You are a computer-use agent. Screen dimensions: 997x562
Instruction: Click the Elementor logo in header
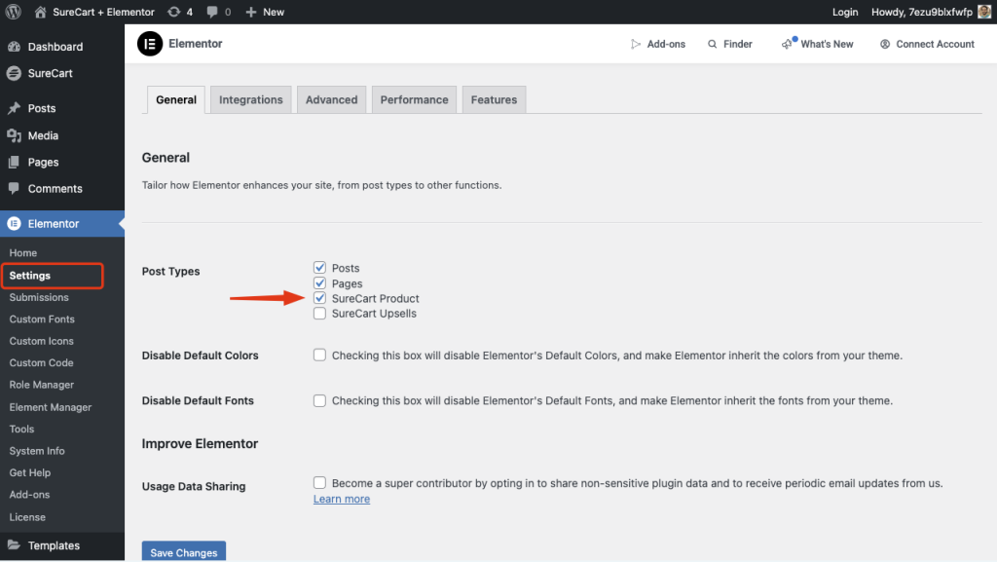click(149, 44)
